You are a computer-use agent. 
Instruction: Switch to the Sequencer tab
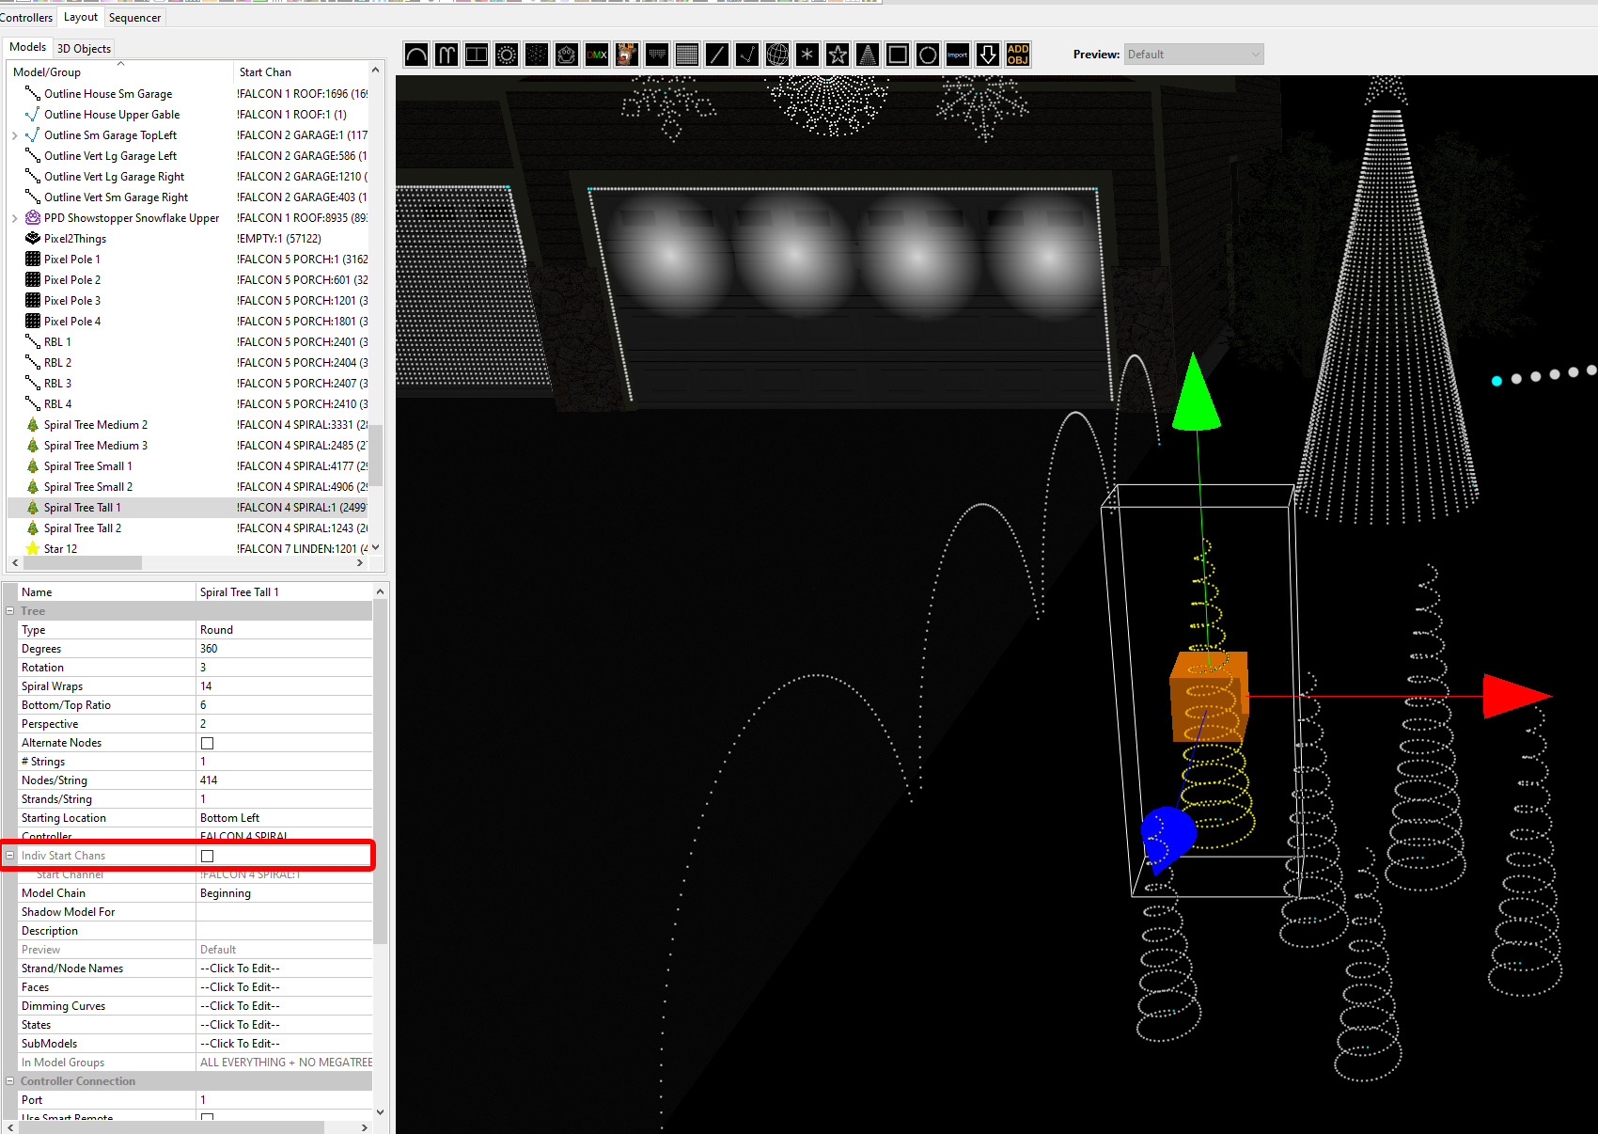pos(134,17)
